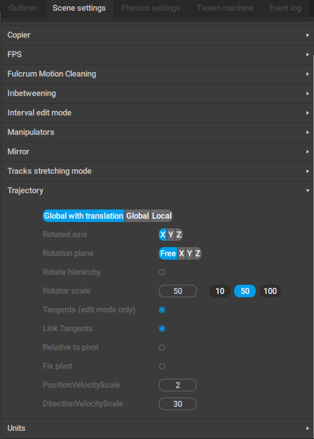Image resolution: width=314 pixels, height=439 pixels.
Task: Expand the FPS section
Action: pyautogui.click(x=157, y=55)
